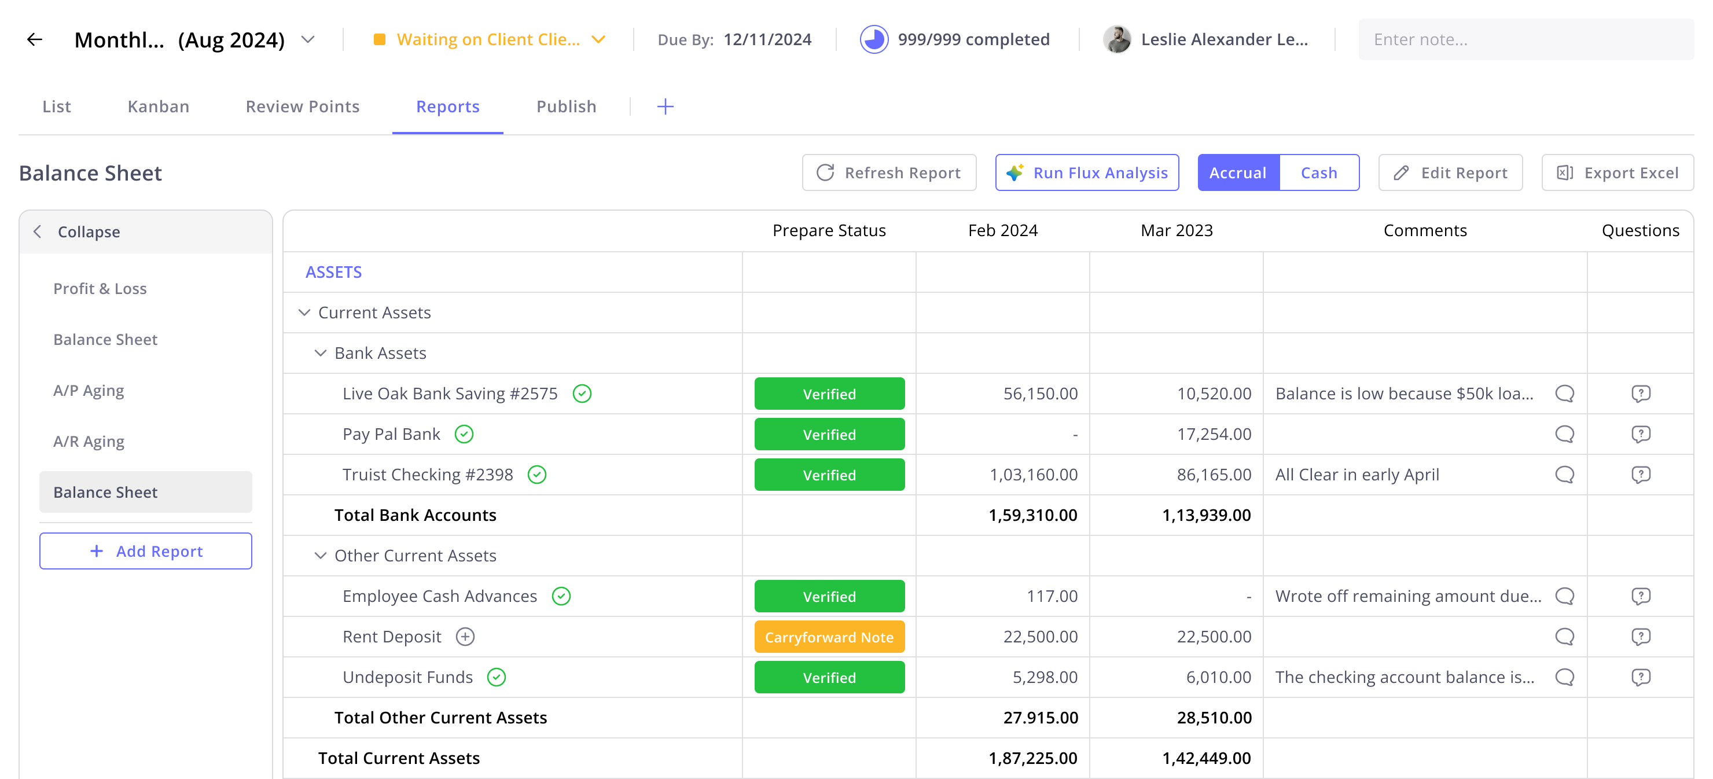Open the Waiting on Client status dropdown

coord(598,39)
